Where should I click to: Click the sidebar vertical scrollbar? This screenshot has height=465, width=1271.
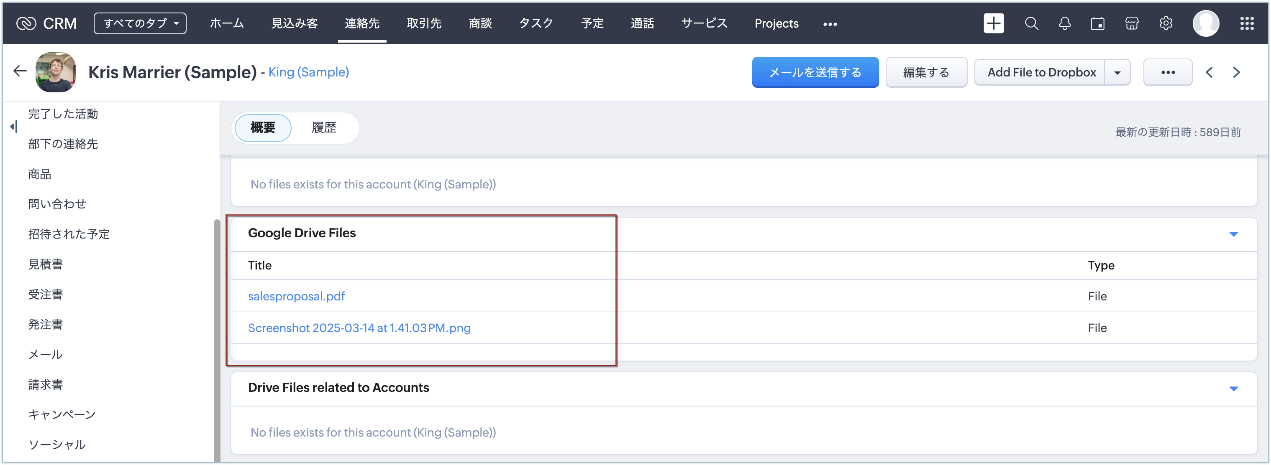(217, 340)
